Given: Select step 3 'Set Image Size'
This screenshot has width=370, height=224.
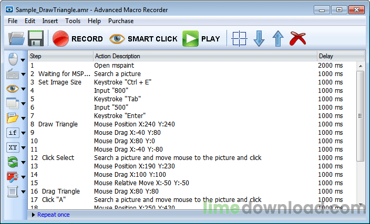Looking at the screenshot, I should [x=192, y=82].
